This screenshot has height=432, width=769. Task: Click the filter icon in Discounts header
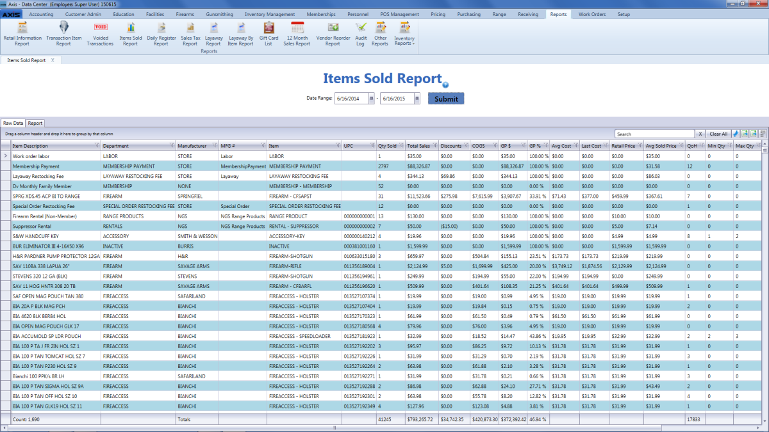click(466, 146)
